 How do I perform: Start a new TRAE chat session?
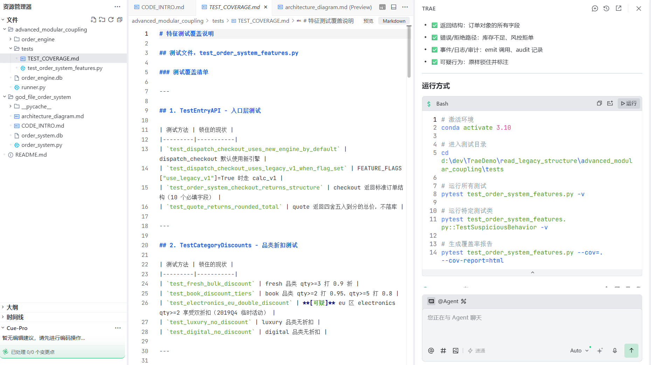click(595, 8)
